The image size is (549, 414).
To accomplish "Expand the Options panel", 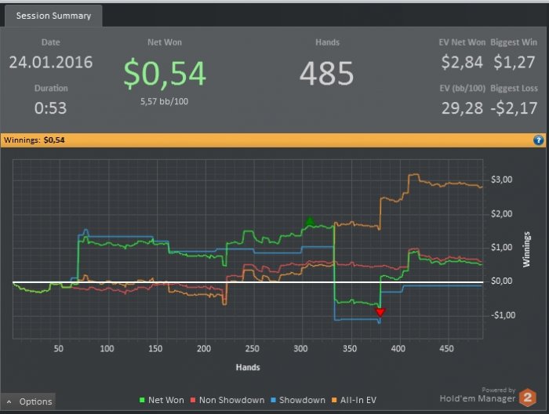I will click(28, 401).
